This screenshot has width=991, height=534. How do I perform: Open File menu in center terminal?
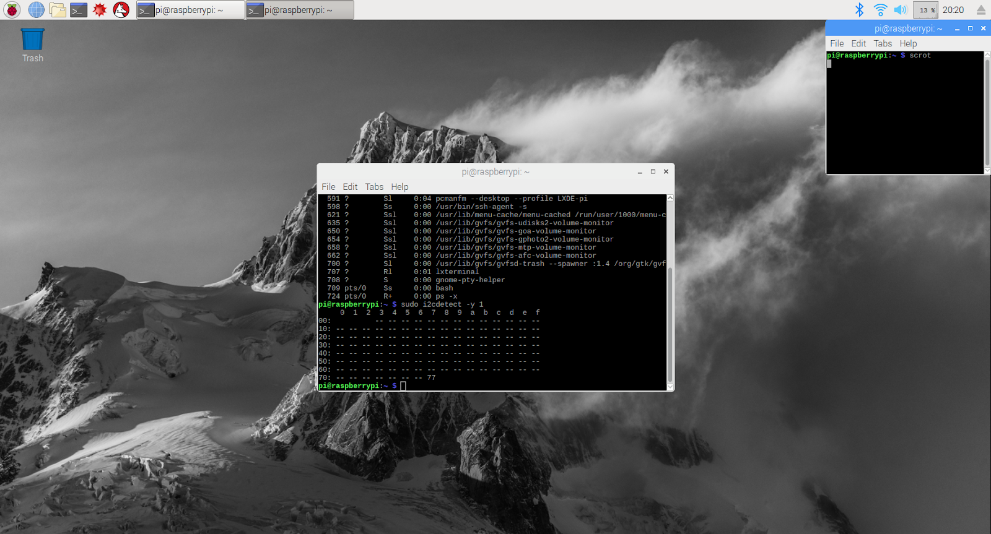328,187
